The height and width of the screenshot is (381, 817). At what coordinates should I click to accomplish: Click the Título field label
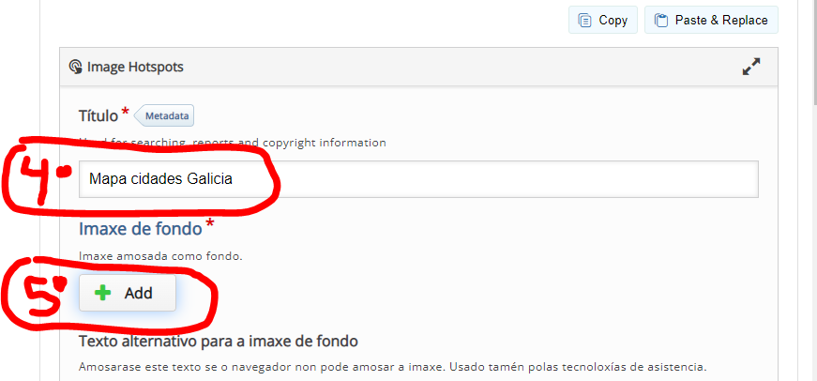98,115
